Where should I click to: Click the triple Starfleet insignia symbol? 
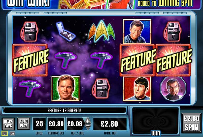tap(101, 31)
